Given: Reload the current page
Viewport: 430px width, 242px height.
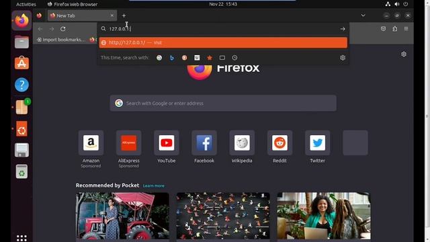Looking at the screenshot, I should (x=62, y=29).
